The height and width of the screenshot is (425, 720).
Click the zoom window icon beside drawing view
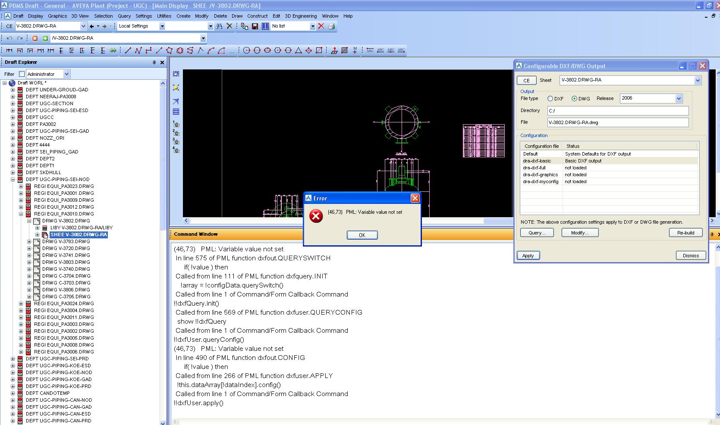176,74
